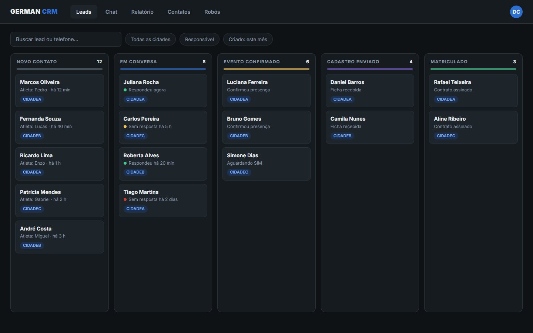Screen dimensions: 533x333
Task: Open the DC user avatar
Action: pos(516,12)
